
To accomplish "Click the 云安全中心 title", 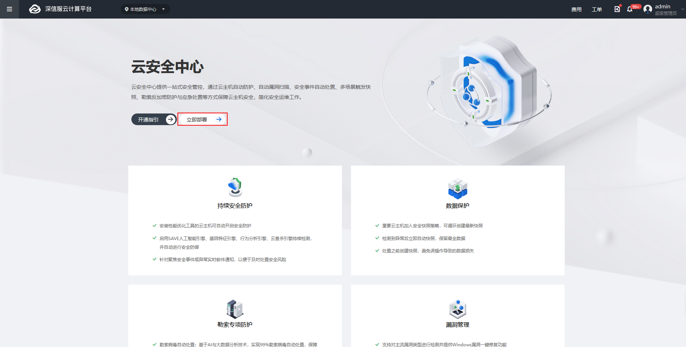I will click(167, 67).
